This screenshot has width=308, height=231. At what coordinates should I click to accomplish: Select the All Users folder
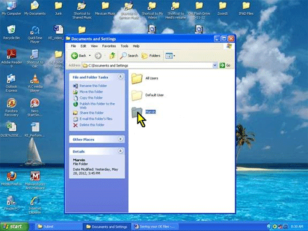[x=145, y=79]
